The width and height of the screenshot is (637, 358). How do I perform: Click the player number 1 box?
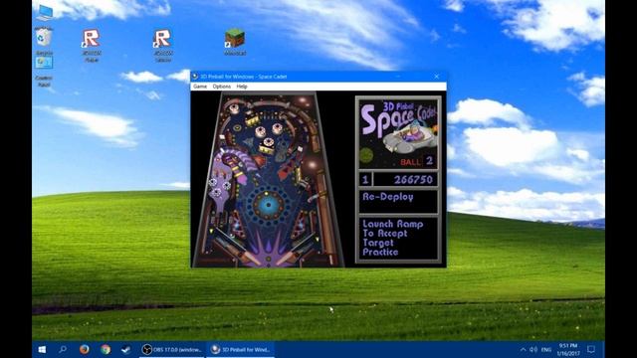(365, 179)
